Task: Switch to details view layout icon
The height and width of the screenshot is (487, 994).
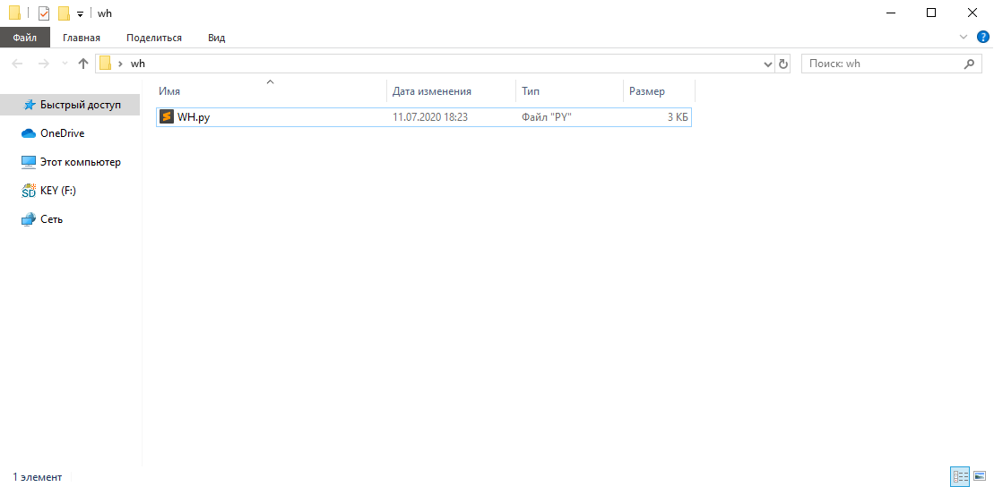Action: pyautogui.click(x=961, y=476)
